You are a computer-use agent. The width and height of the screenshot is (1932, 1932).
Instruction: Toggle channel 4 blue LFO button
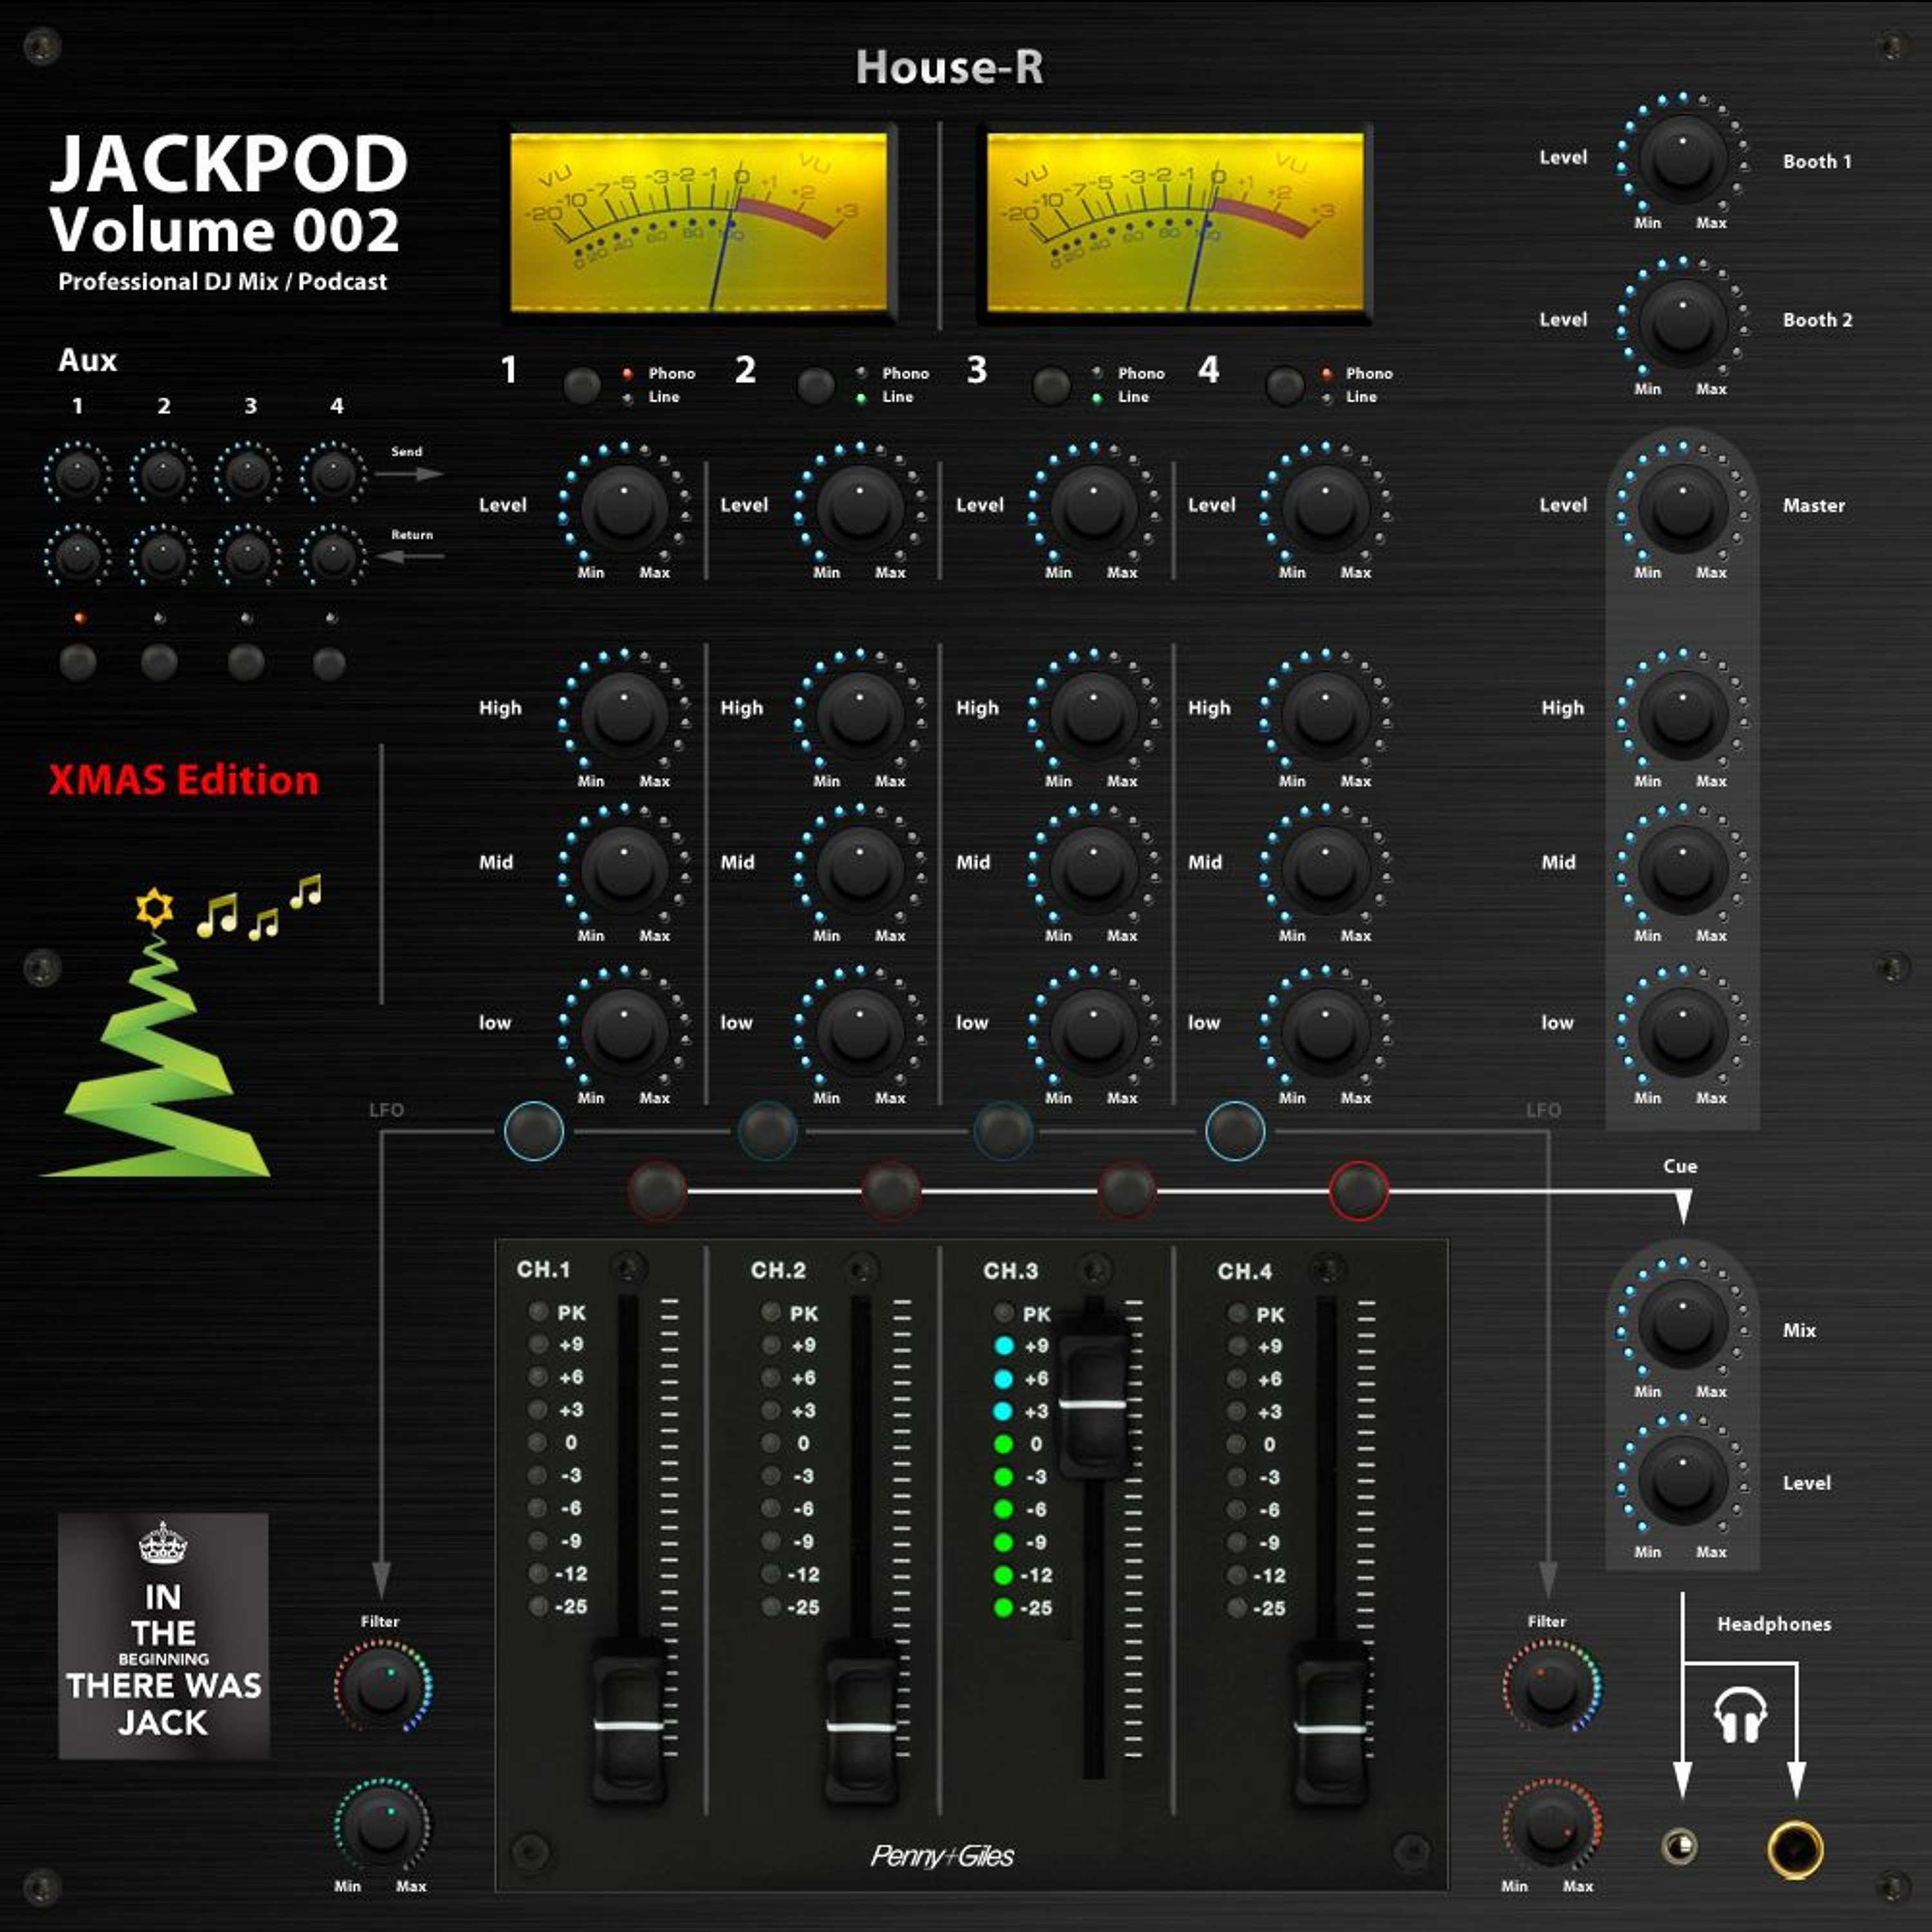(1236, 1131)
